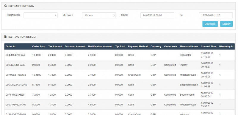The width and height of the screenshot is (238, 115).
Task: Click the Tax Amount column header
Action: click(x=55, y=46)
